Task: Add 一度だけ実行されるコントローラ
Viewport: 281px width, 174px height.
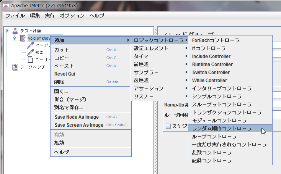Action: [230, 145]
